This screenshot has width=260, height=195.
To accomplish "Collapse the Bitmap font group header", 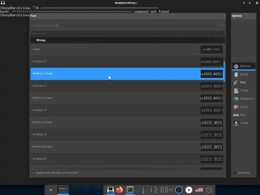I will [128, 40].
